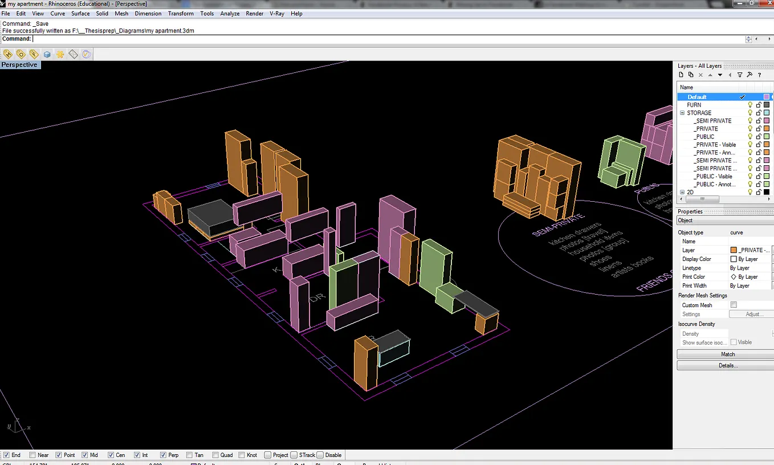Toggle the FURN layer lock icon

(x=759, y=105)
